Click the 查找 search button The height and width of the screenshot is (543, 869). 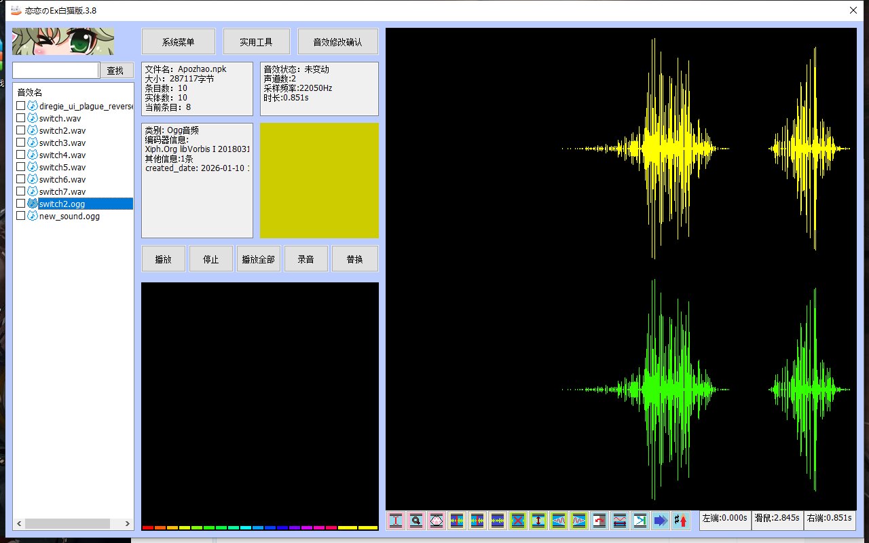(x=116, y=71)
